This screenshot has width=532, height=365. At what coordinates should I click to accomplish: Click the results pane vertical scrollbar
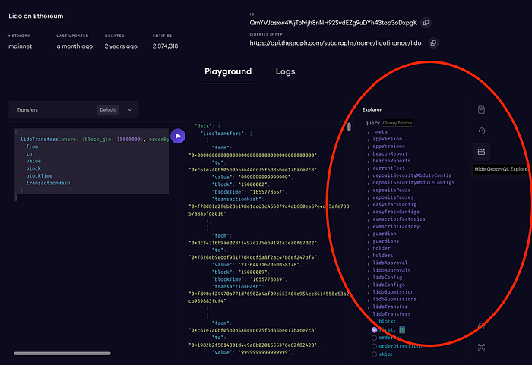click(349, 127)
